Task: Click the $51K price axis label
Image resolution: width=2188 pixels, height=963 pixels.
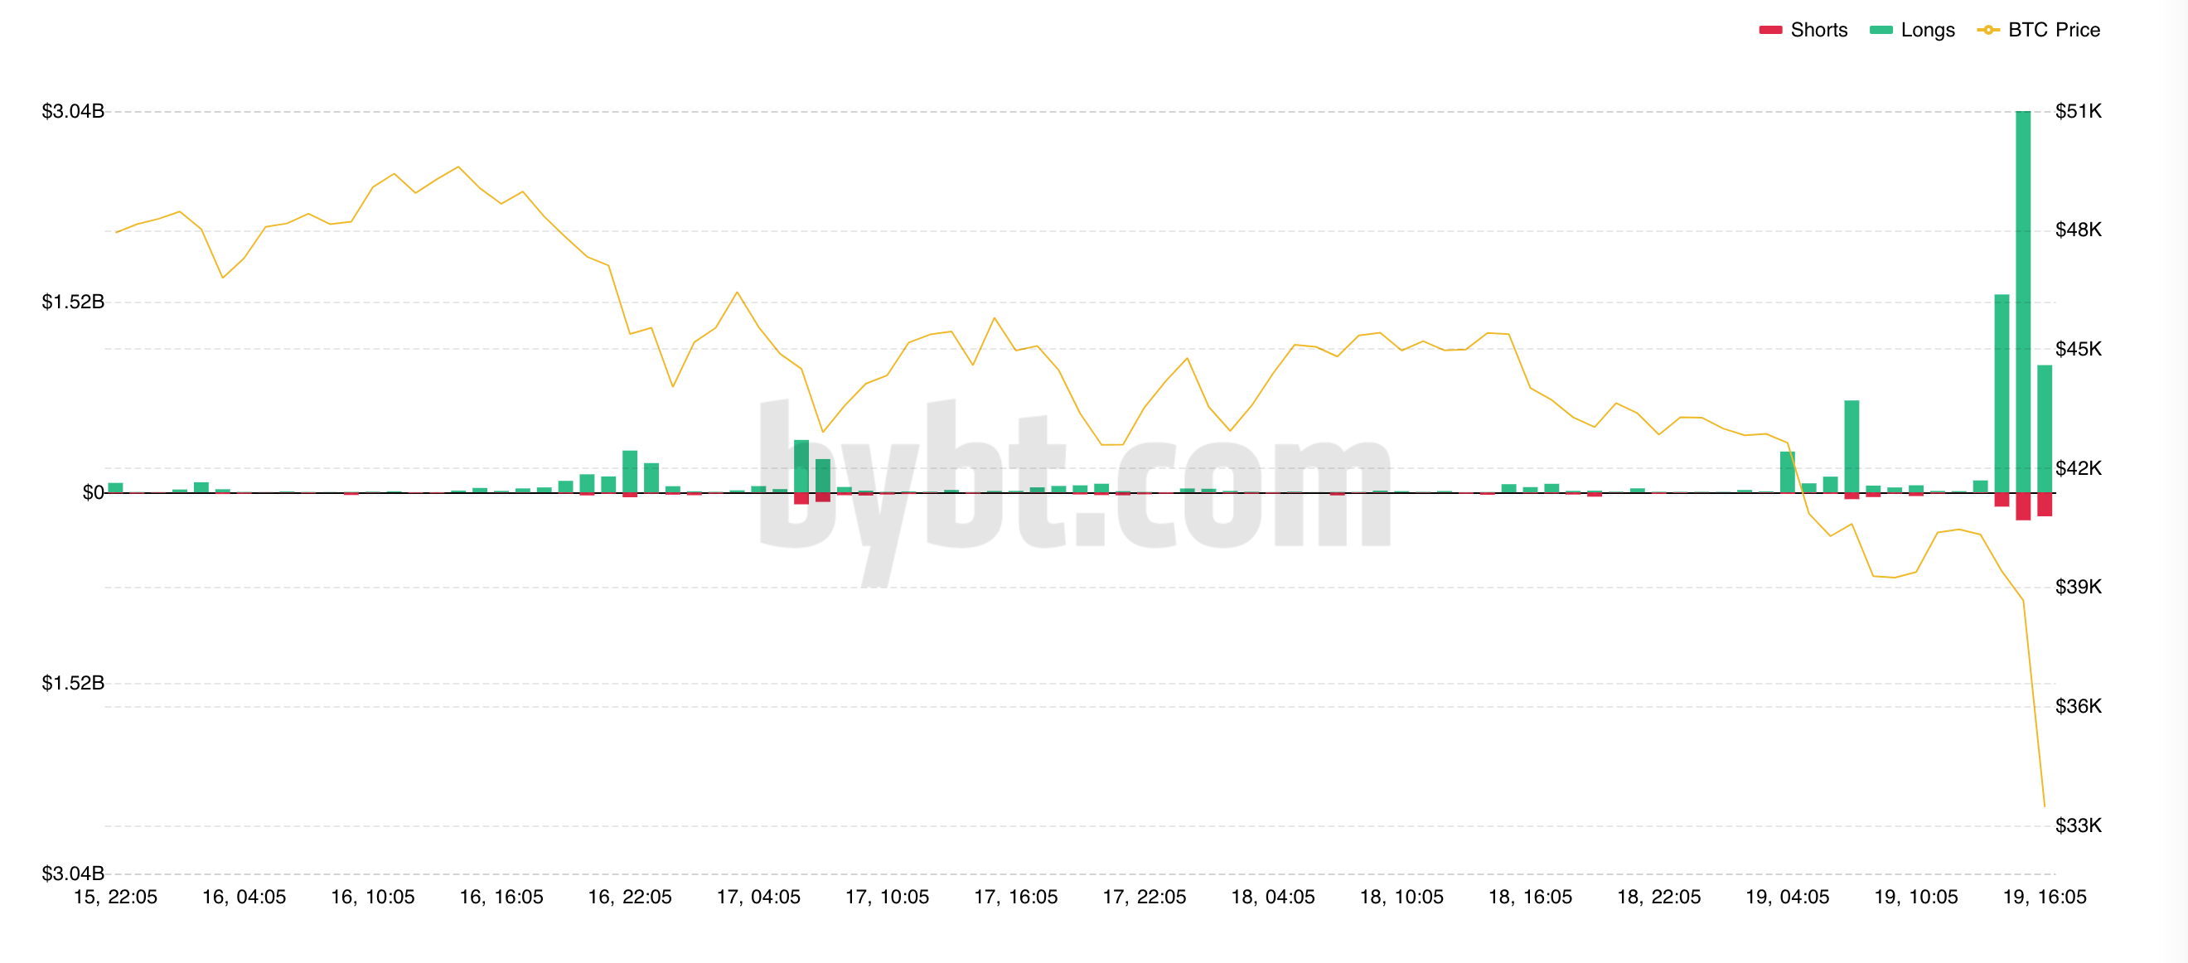Action: pyautogui.click(x=2078, y=111)
